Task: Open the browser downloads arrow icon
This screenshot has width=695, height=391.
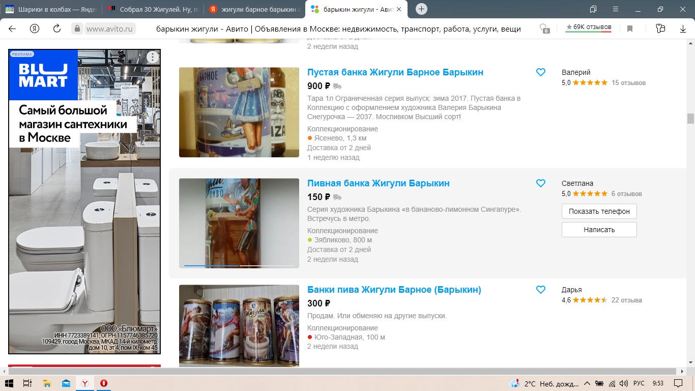Action: (683, 29)
